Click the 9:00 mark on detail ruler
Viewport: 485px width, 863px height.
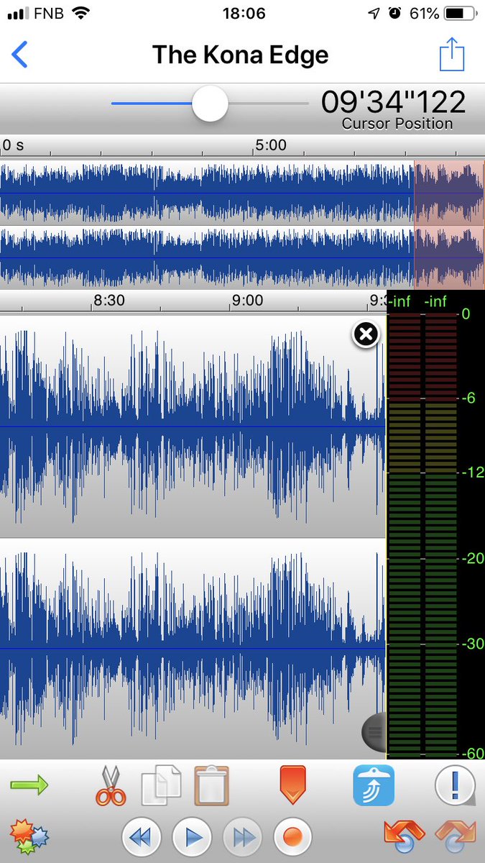[246, 300]
